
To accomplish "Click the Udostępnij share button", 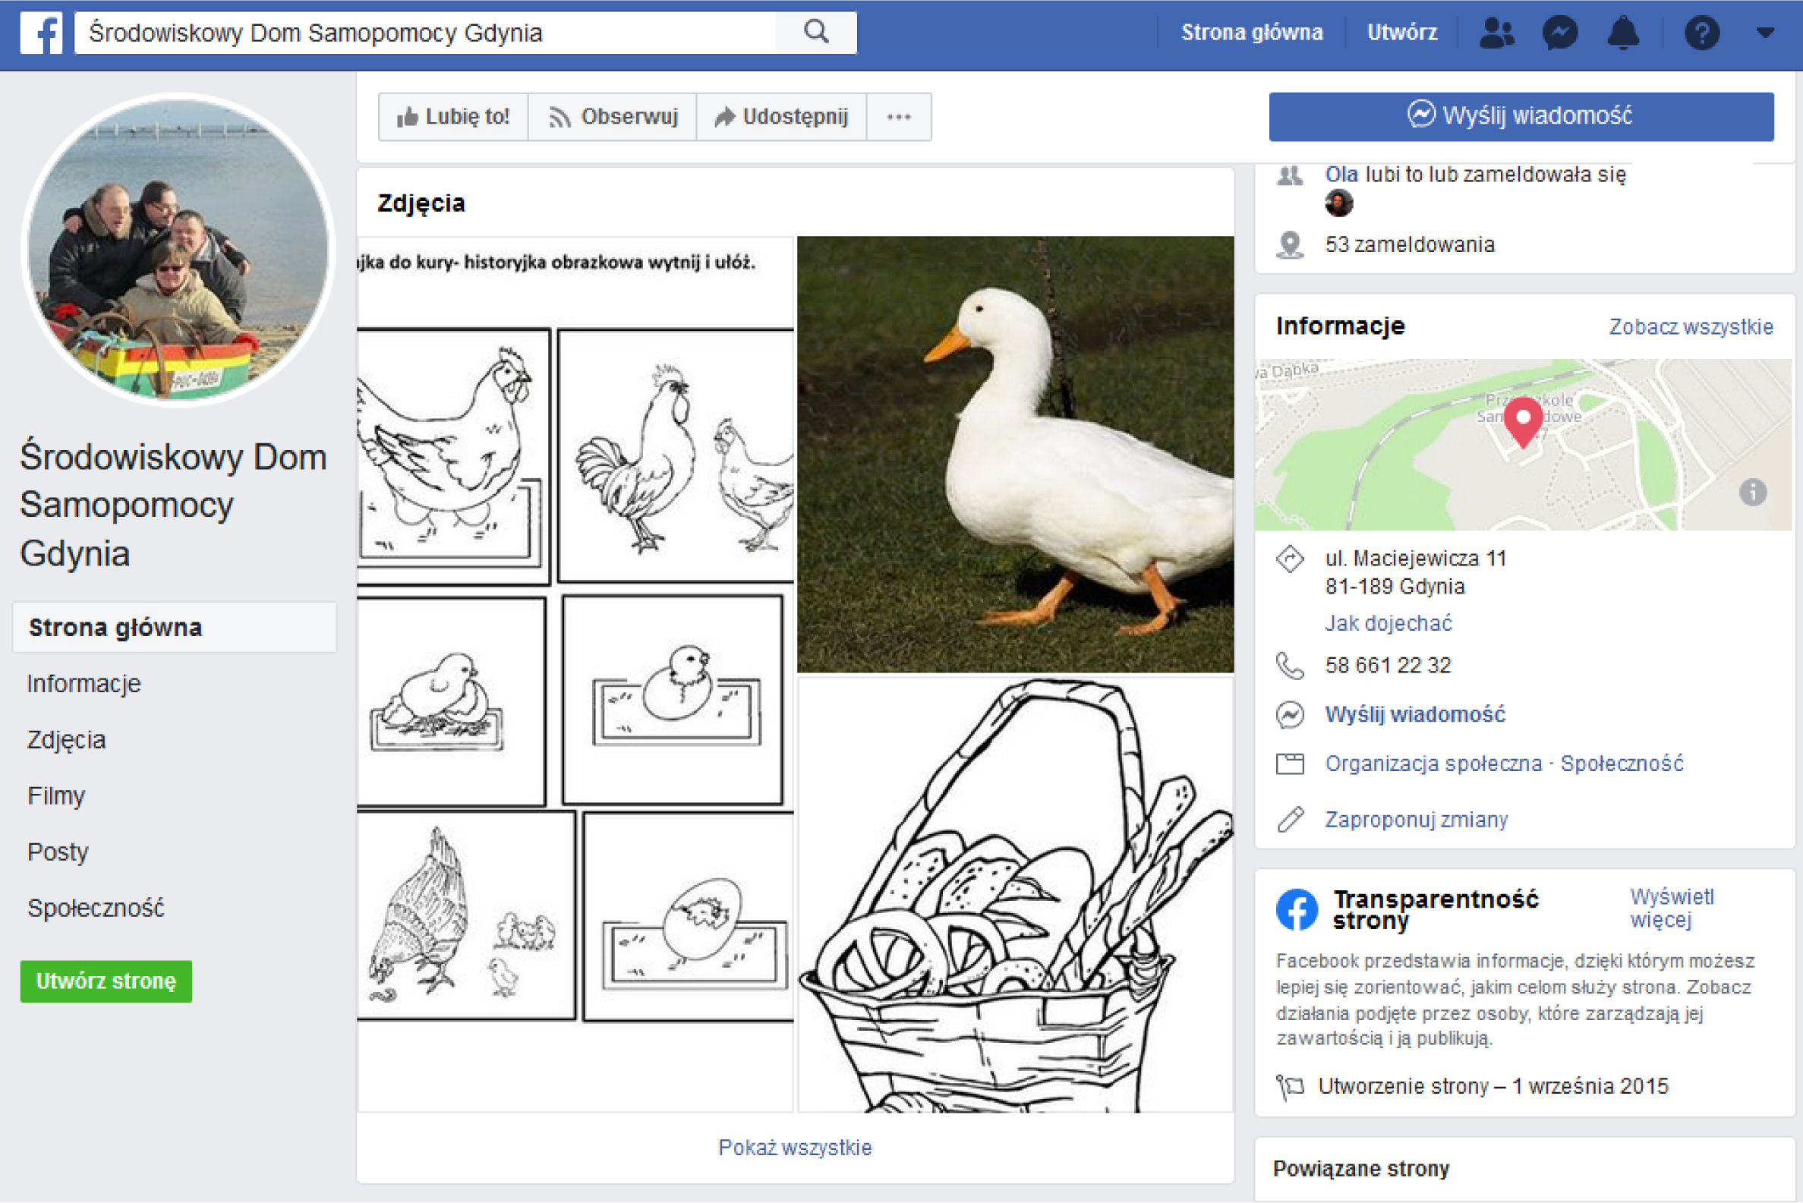I will pyautogui.click(x=781, y=118).
